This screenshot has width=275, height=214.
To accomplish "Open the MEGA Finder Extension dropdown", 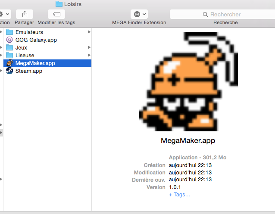I will click(x=139, y=14).
